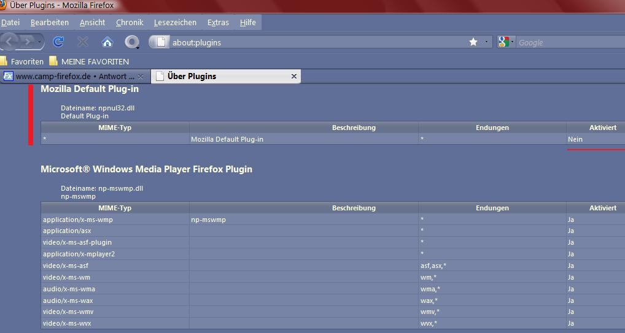625x333 pixels.
Task: Click the asf,asx,* extensions cell
Action: coord(492,266)
